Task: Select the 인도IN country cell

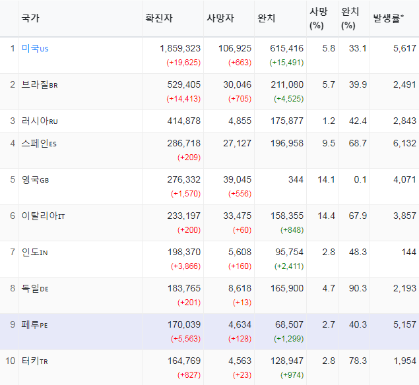Action: 35,252
